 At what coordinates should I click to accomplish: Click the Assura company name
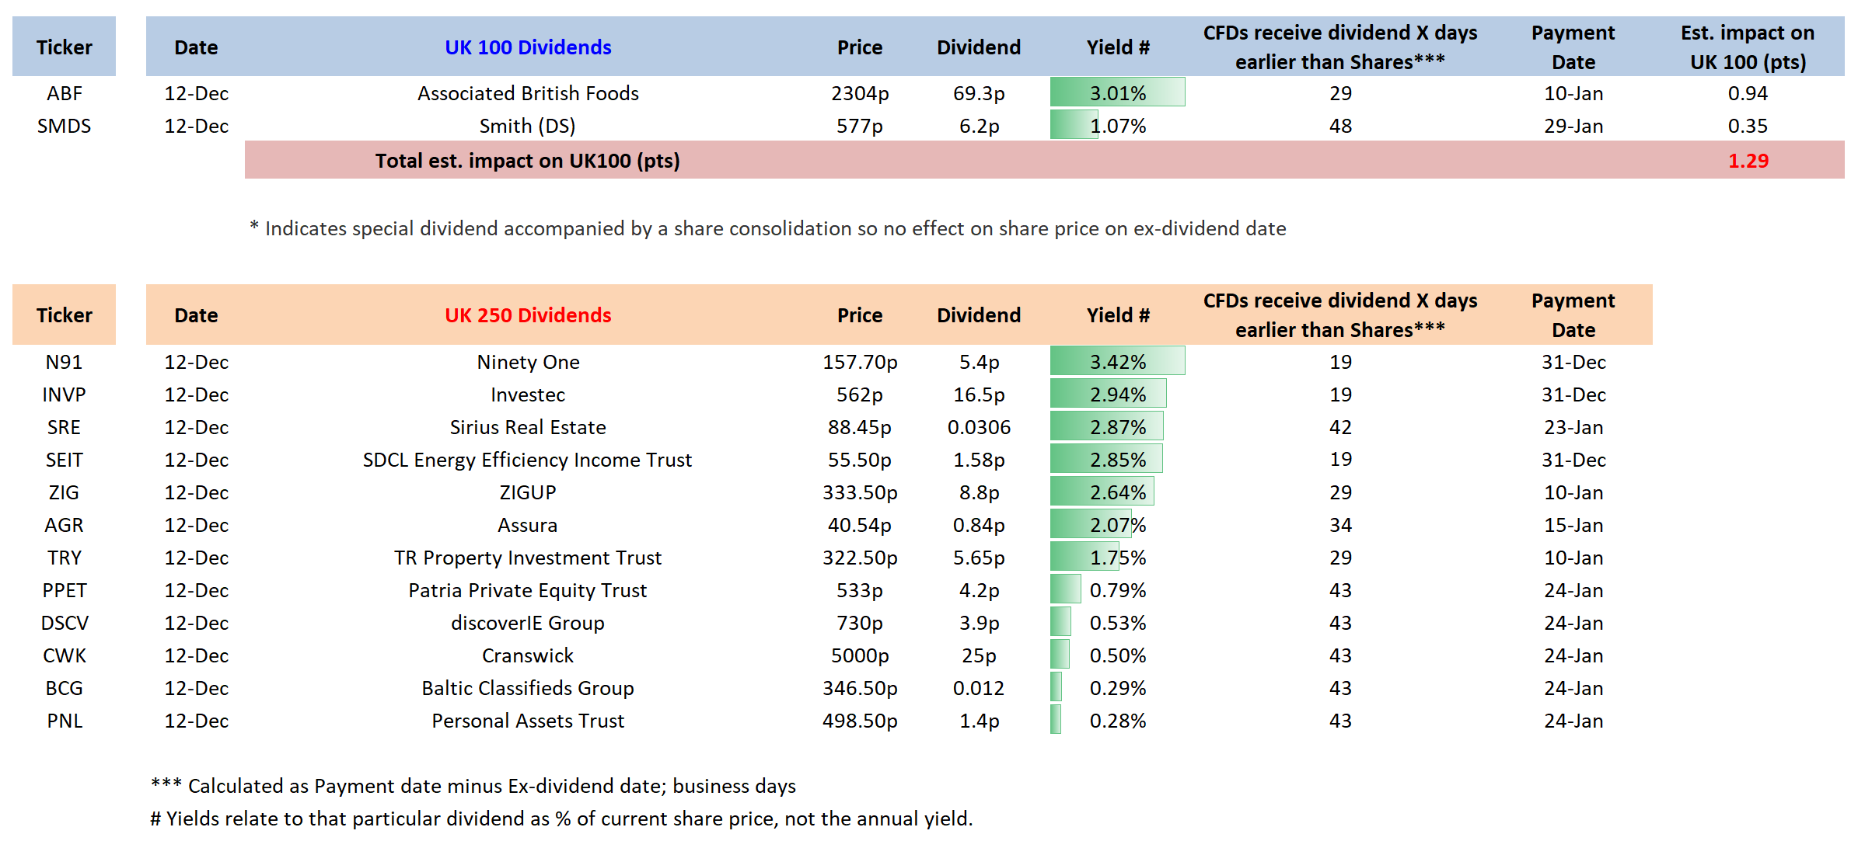(x=528, y=525)
